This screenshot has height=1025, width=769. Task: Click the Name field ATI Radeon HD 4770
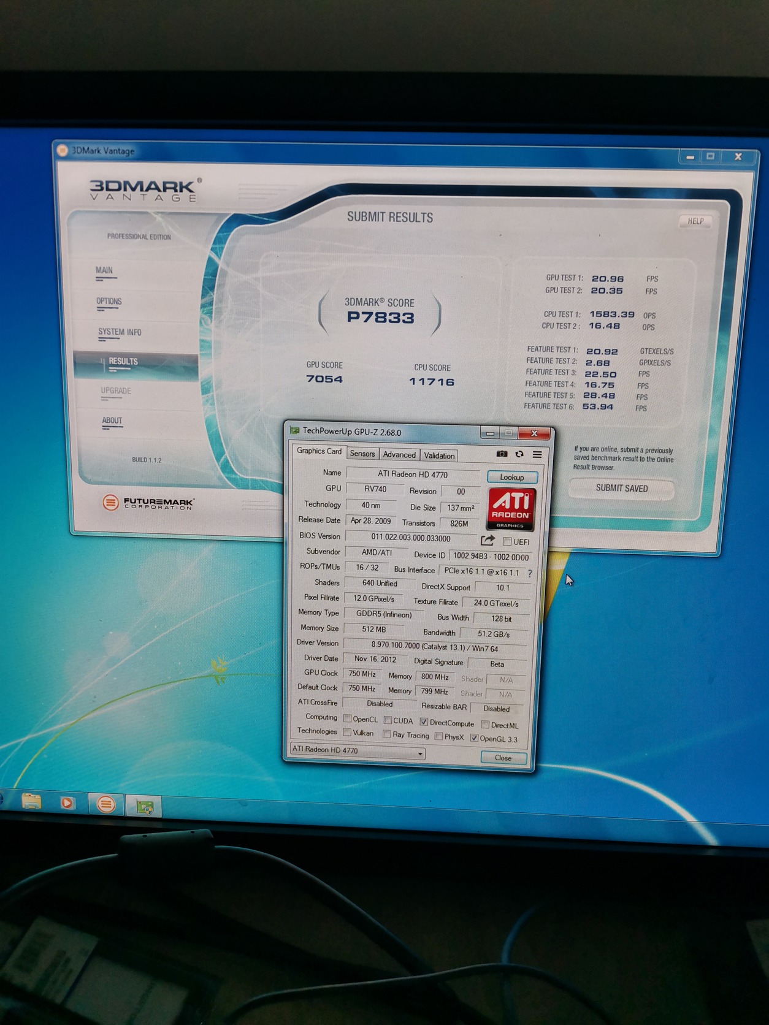[413, 474]
